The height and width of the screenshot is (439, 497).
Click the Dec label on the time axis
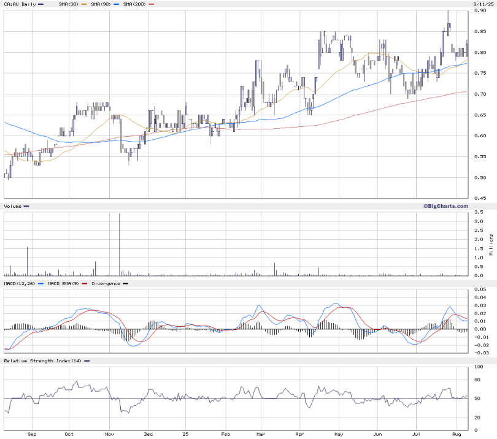tap(147, 434)
